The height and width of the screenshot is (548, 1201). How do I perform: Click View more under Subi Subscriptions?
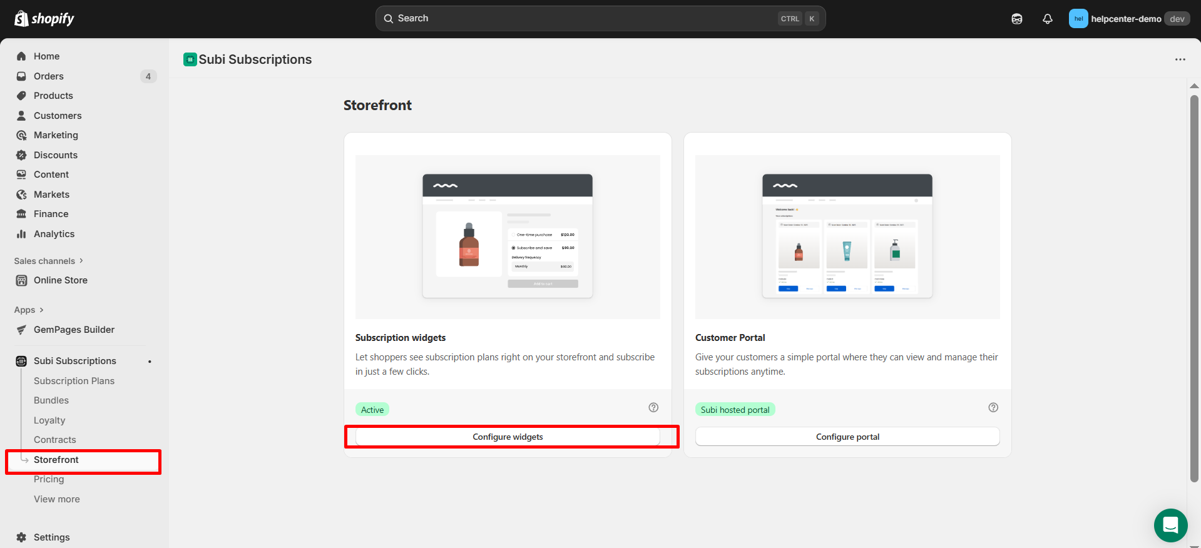pos(57,499)
